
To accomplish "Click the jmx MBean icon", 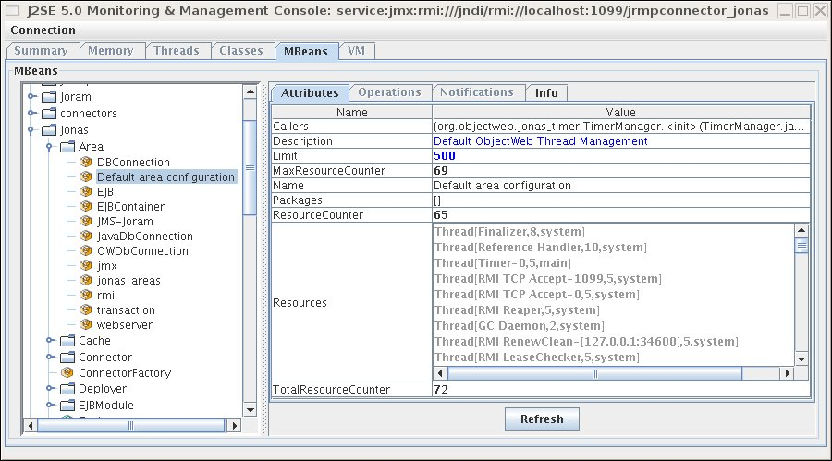I will (x=85, y=265).
